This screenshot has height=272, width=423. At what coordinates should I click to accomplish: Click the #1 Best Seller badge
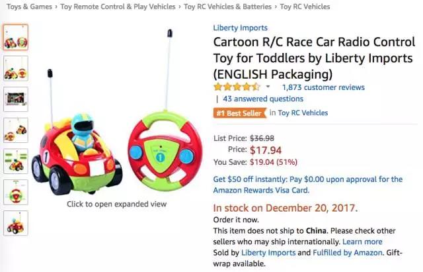point(239,113)
